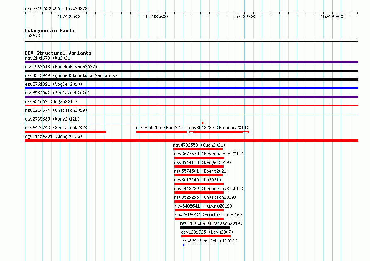Click the red bar under nsv4732558 (Quan2021)
The width and height of the screenshot is (370, 261).
(198, 149)
